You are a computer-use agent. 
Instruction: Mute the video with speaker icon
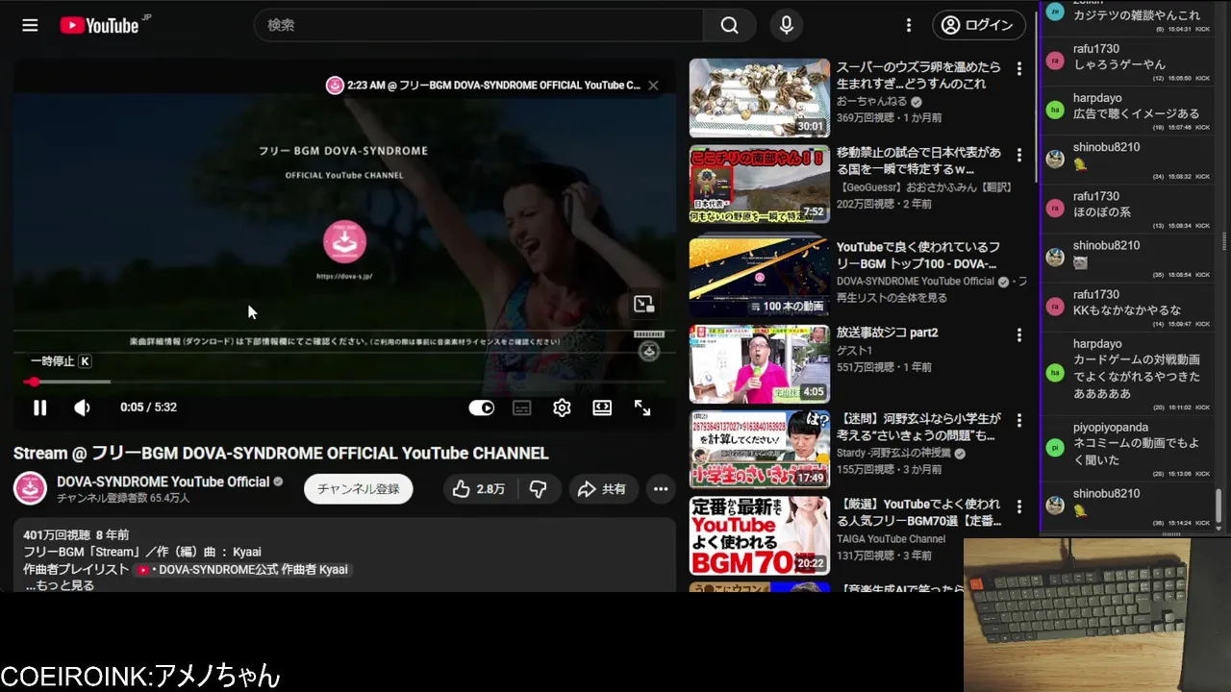tap(83, 408)
